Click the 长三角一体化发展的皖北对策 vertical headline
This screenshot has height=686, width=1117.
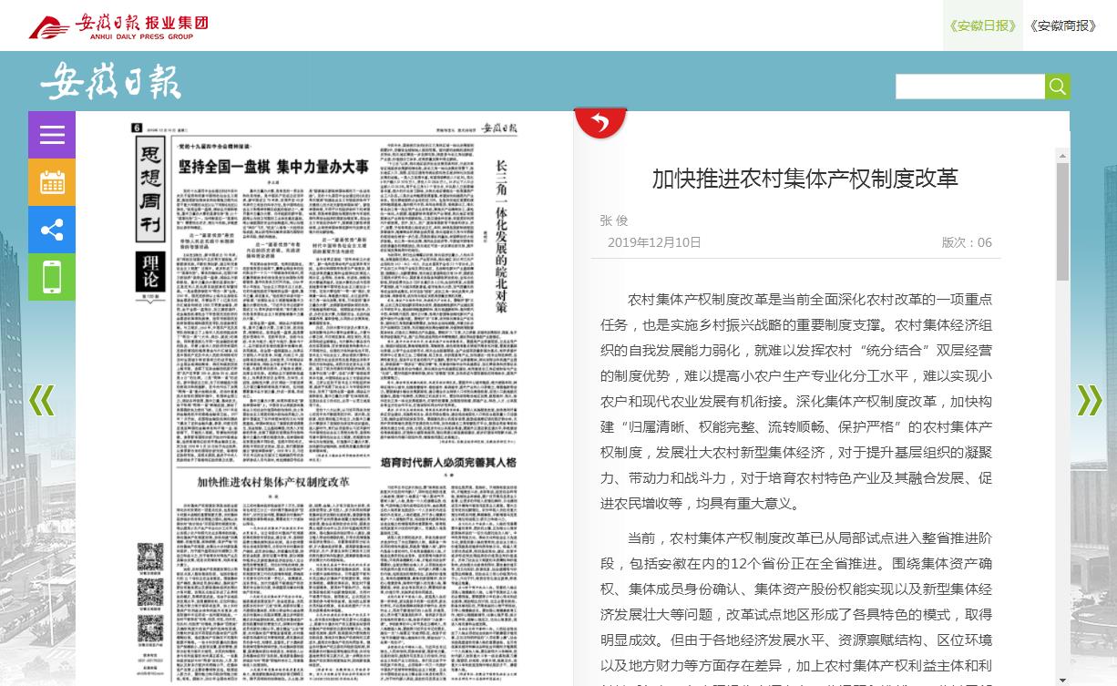coord(500,237)
